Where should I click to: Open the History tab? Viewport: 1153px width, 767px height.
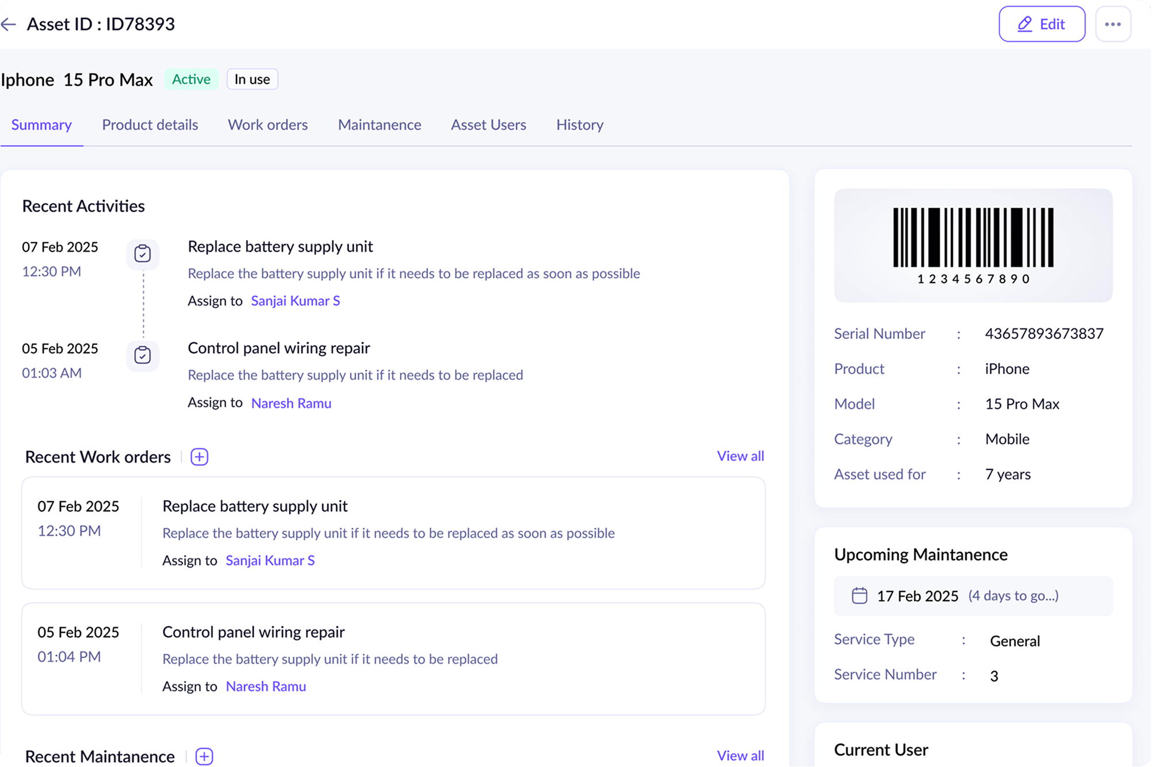579,125
